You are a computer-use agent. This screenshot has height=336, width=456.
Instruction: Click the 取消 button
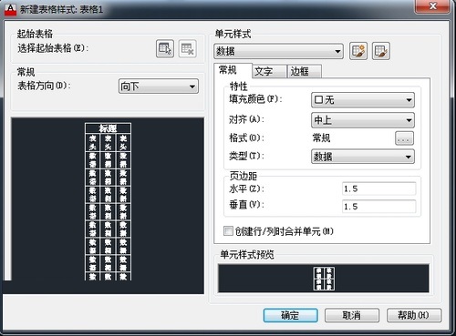click(x=352, y=316)
